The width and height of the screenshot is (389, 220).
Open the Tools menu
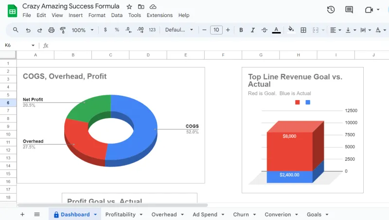pyautogui.click(x=135, y=16)
